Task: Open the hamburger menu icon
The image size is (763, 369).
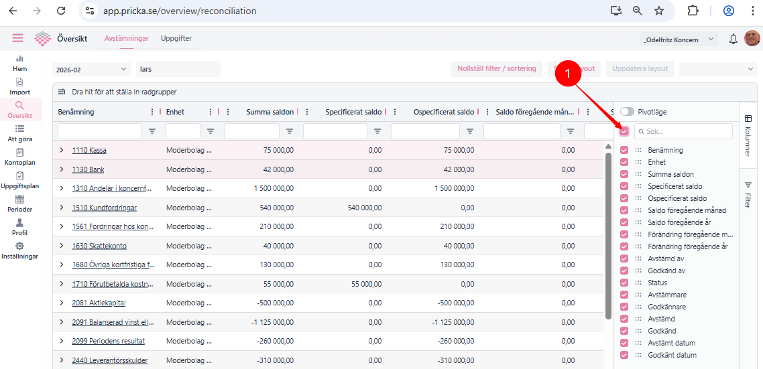Action: point(17,39)
